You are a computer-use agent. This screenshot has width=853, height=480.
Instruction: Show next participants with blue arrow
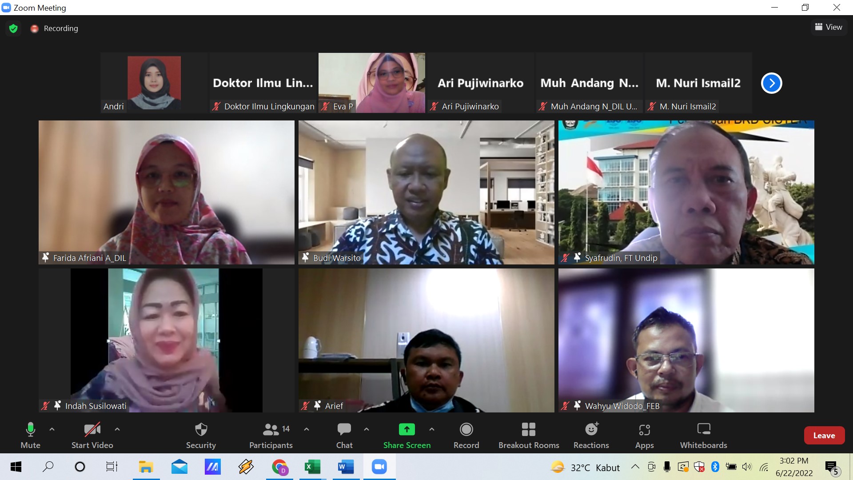point(771,83)
